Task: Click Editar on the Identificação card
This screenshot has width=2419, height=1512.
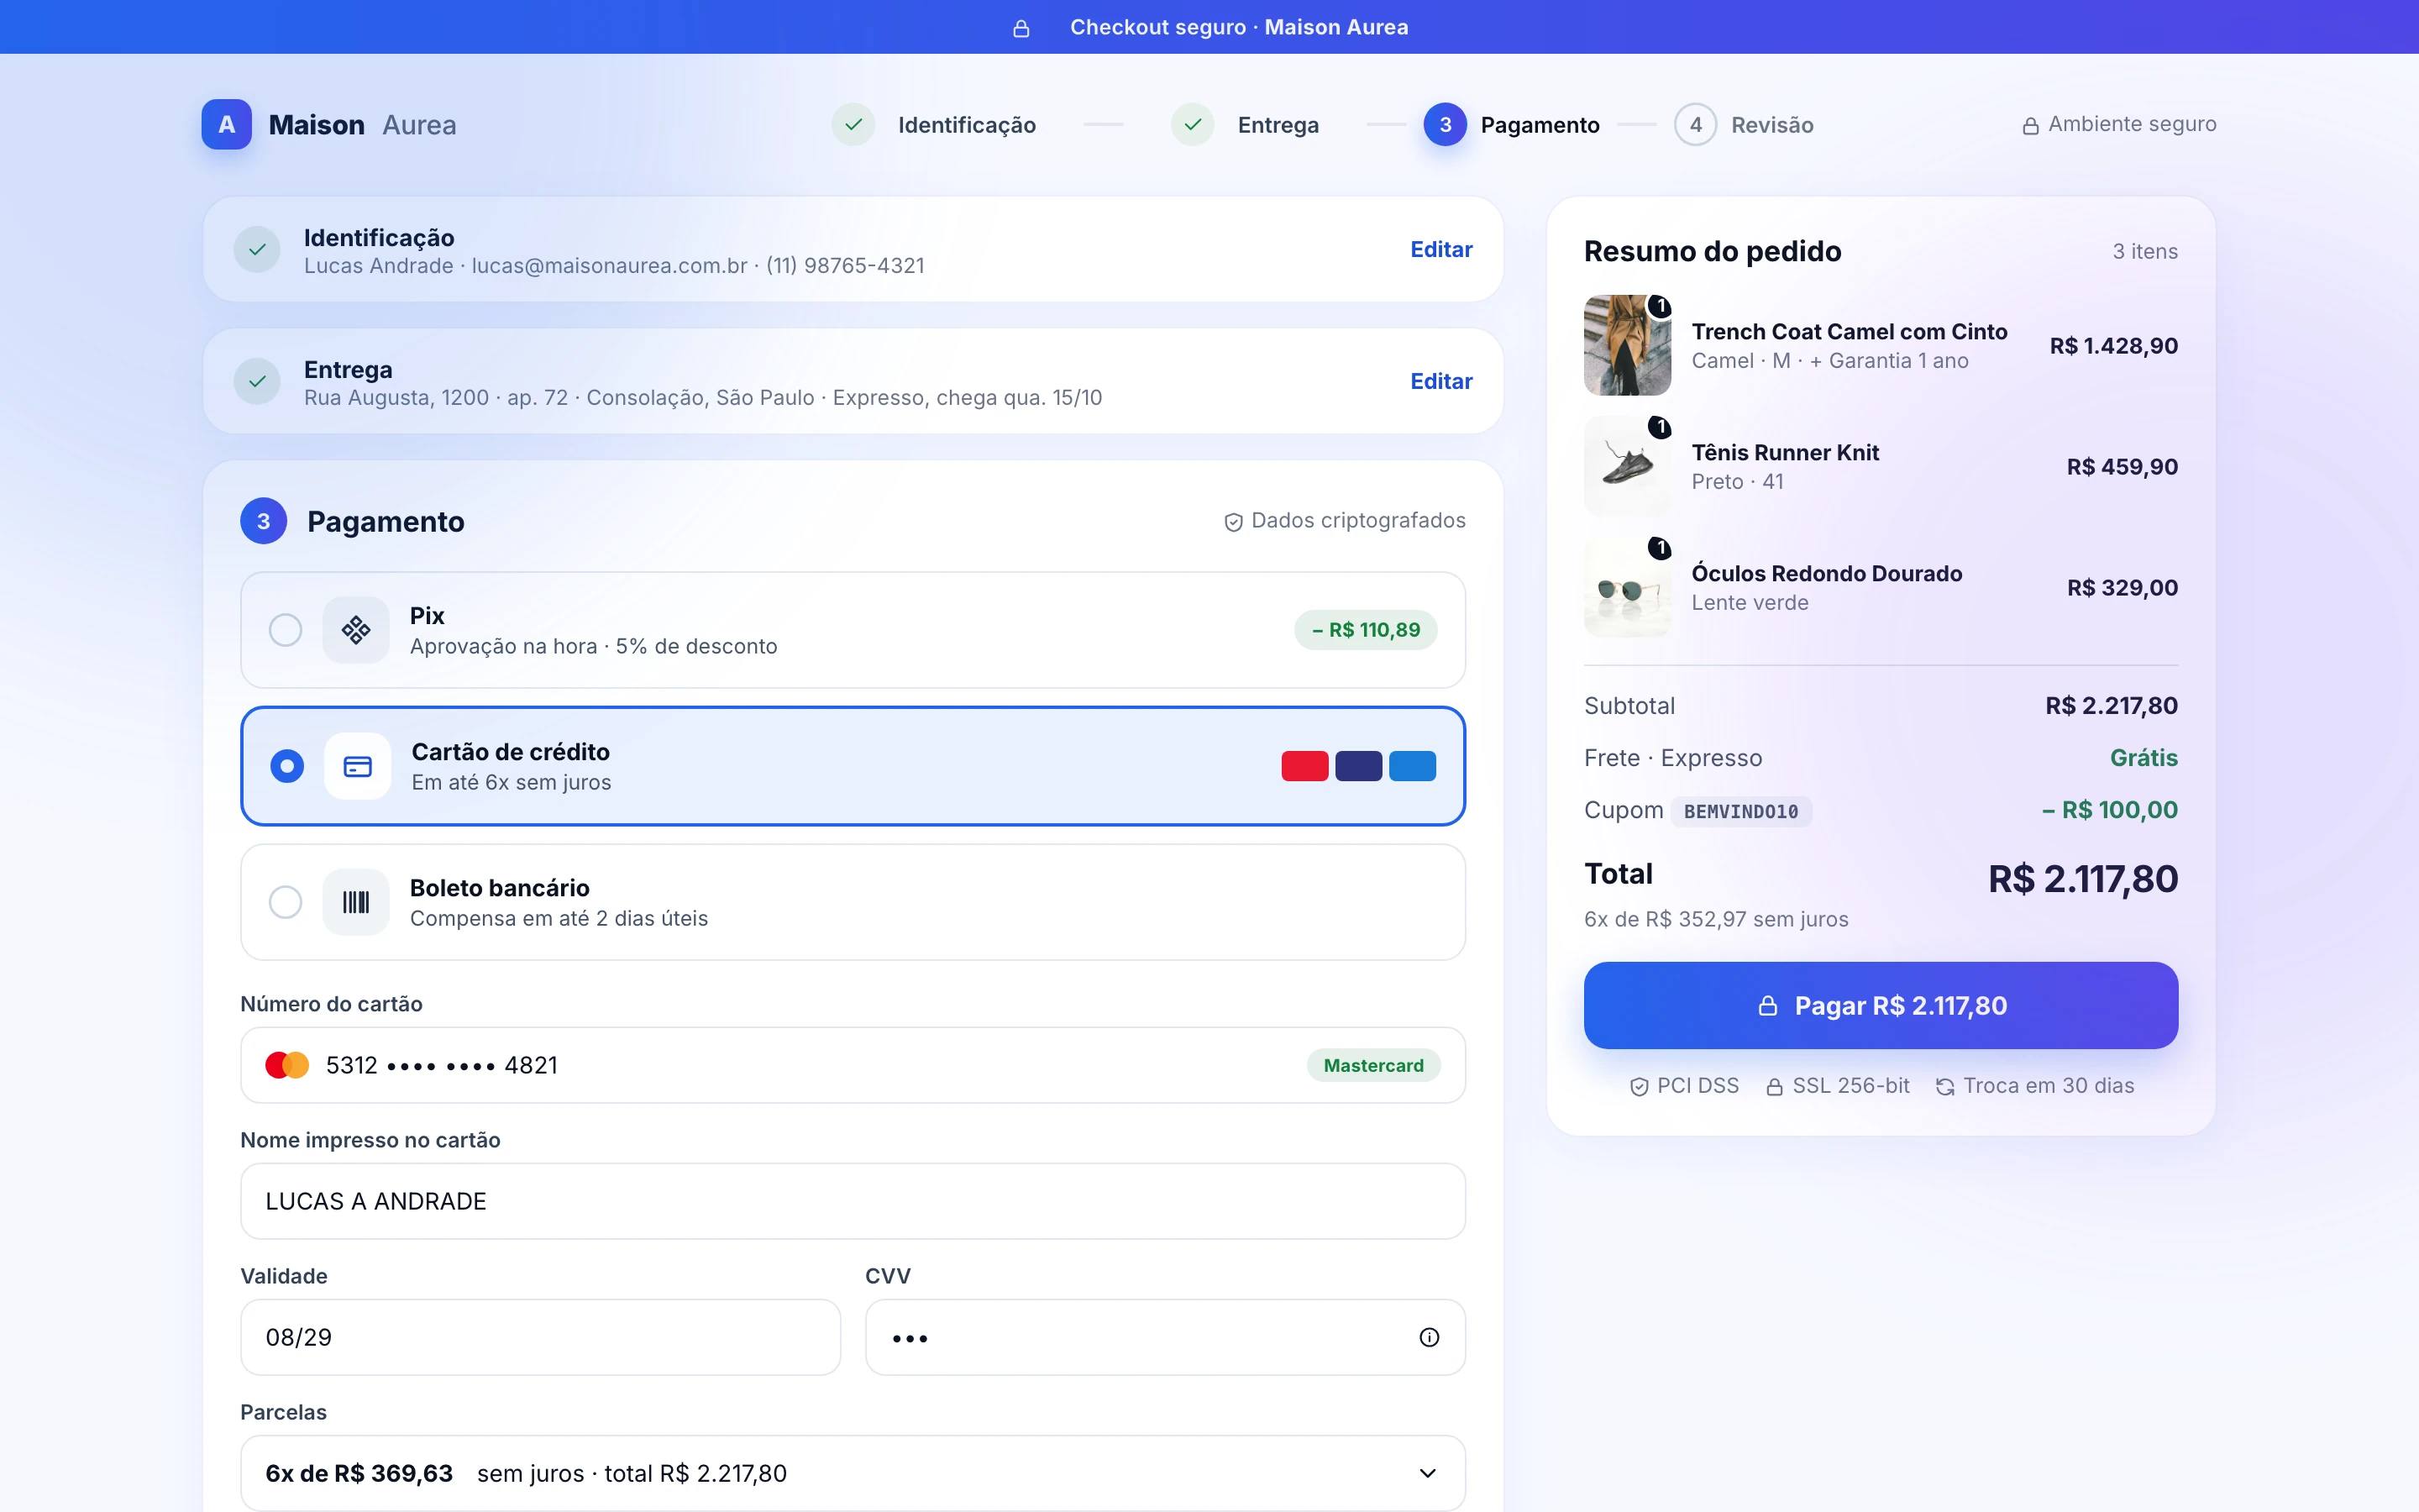Action: point(1440,249)
